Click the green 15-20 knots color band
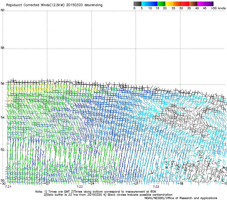Image resolution: width=227 pixels, height=200 pixels. click(x=161, y=4)
